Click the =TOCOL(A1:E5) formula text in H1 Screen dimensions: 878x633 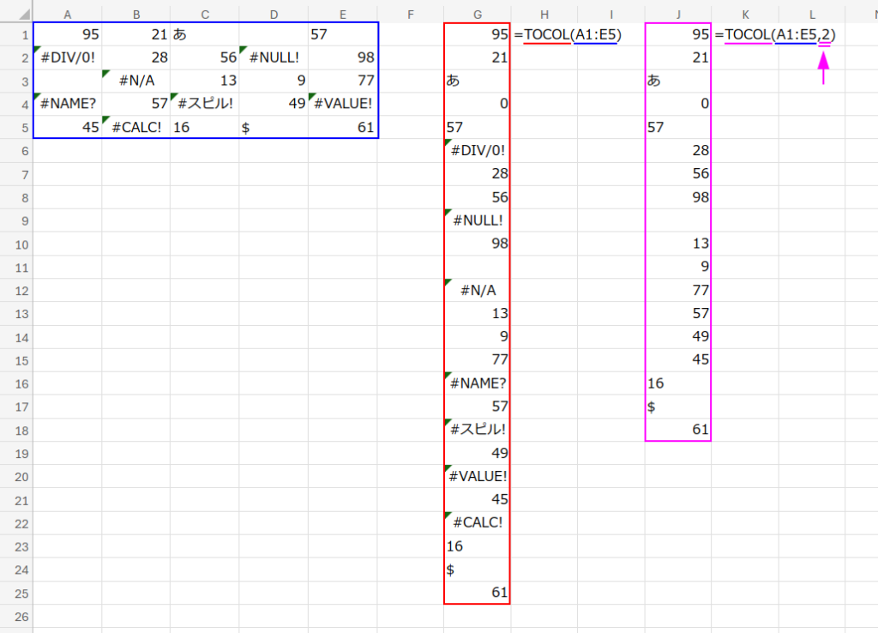coord(568,35)
